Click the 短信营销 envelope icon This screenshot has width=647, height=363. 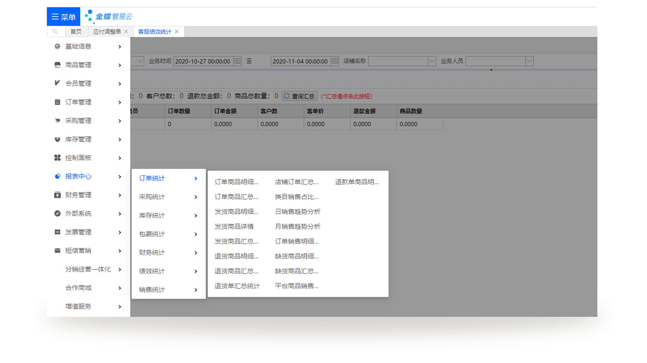pos(57,251)
